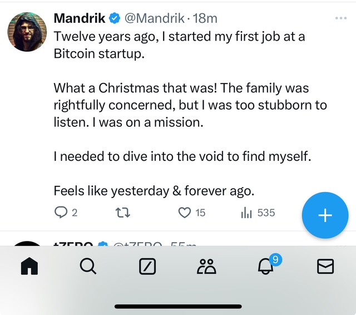This screenshot has height=315, width=356.
Task: View analytics showing 535 views
Action: coord(246,213)
